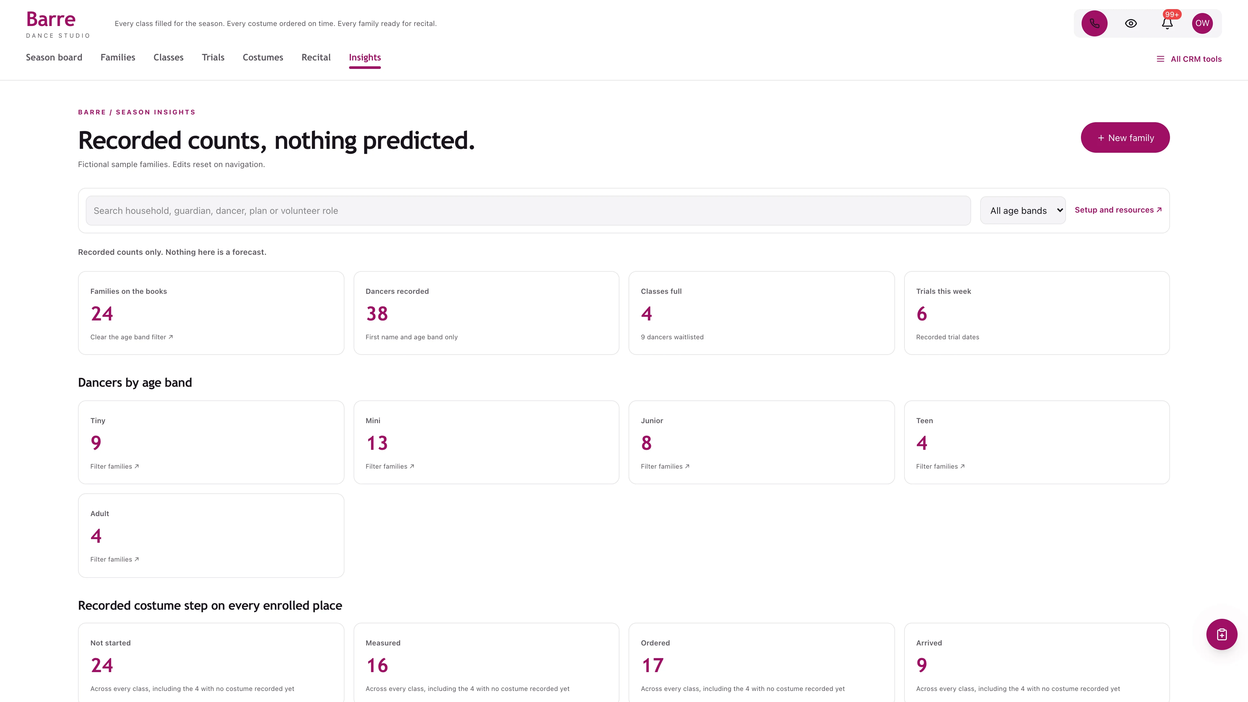Expand the All age bands dropdown
The height and width of the screenshot is (702, 1248).
point(1023,210)
